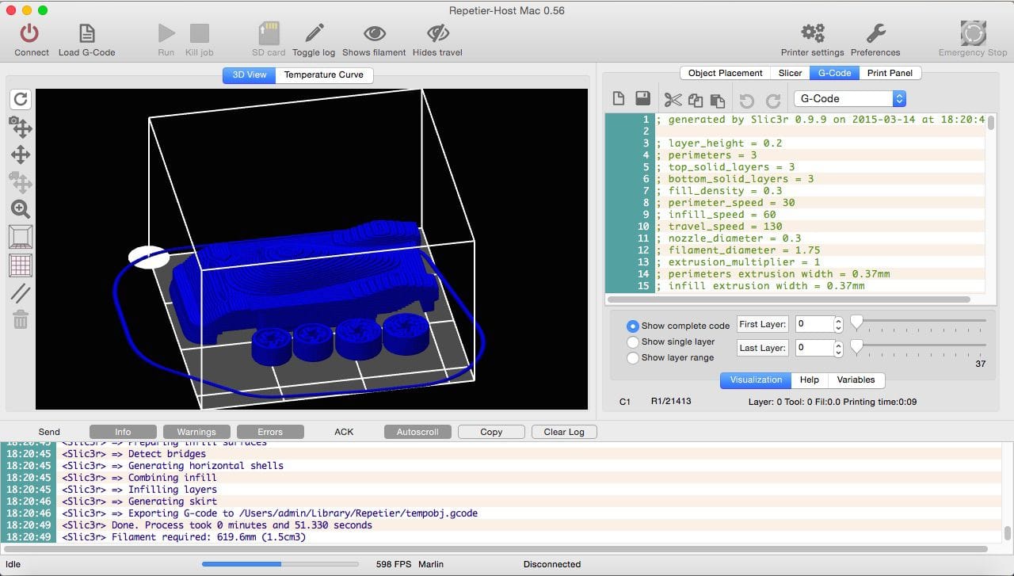The image size is (1014, 576).
Task: Redo edit in G-Code editor
Action: click(773, 101)
